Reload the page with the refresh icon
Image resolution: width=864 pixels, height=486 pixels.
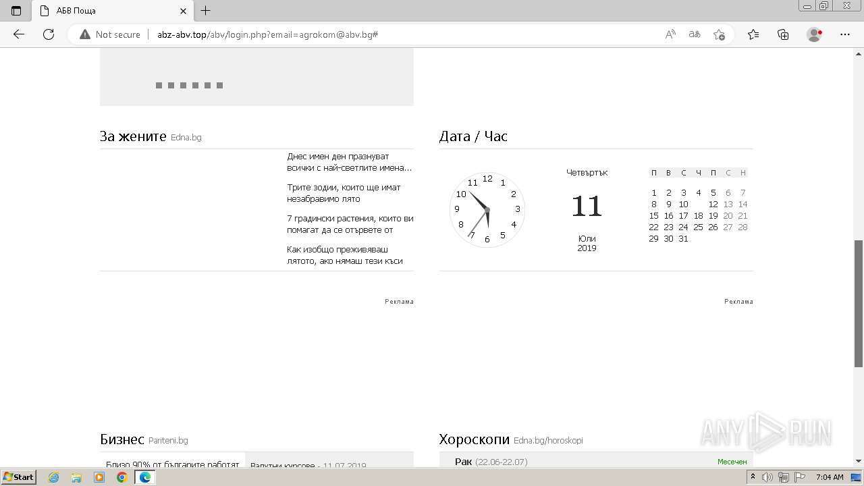(x=49, y=34)
